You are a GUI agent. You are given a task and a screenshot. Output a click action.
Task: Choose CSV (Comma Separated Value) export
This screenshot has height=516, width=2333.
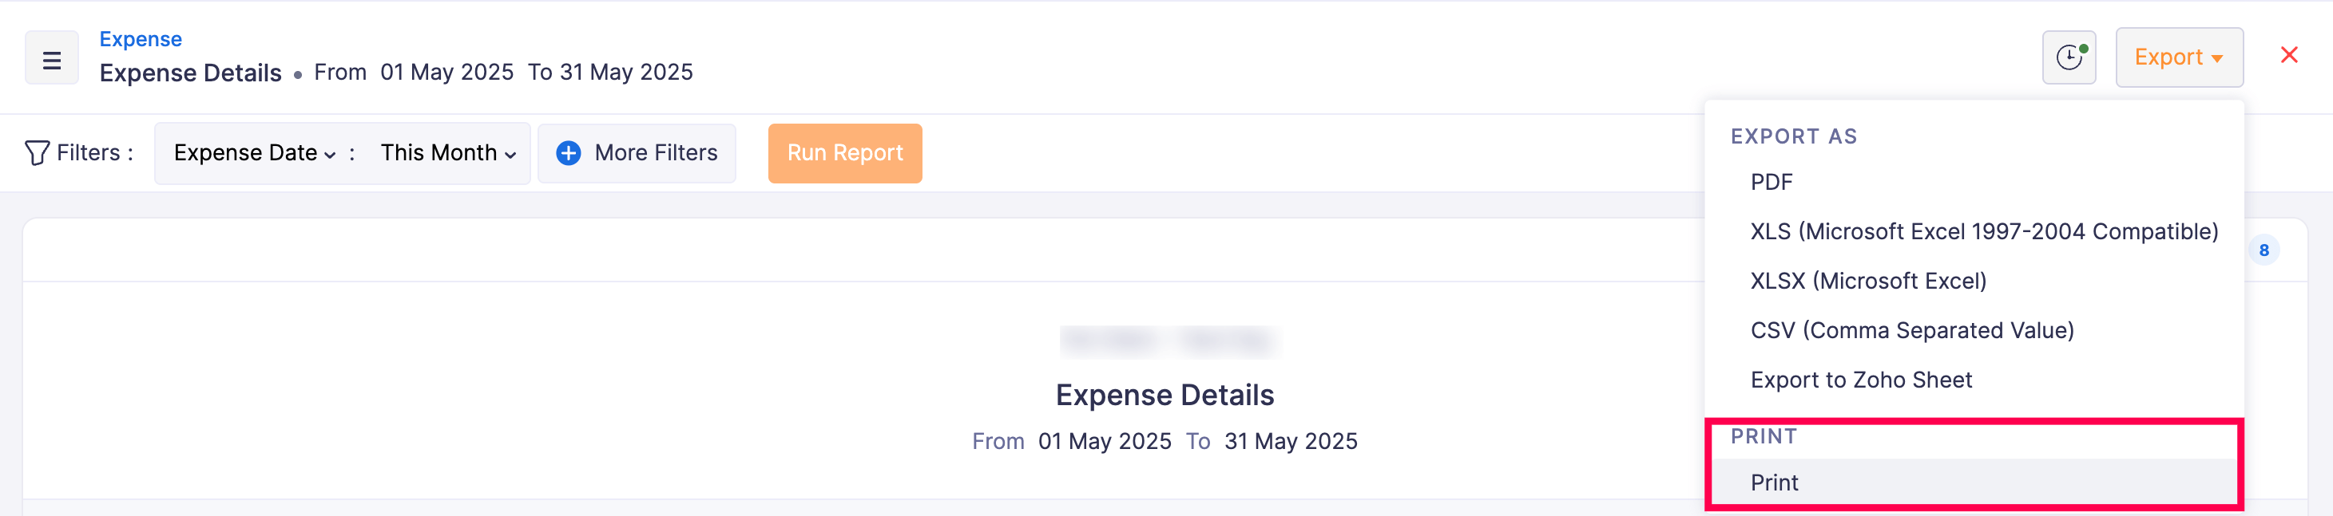click(x=1911, y=331)
